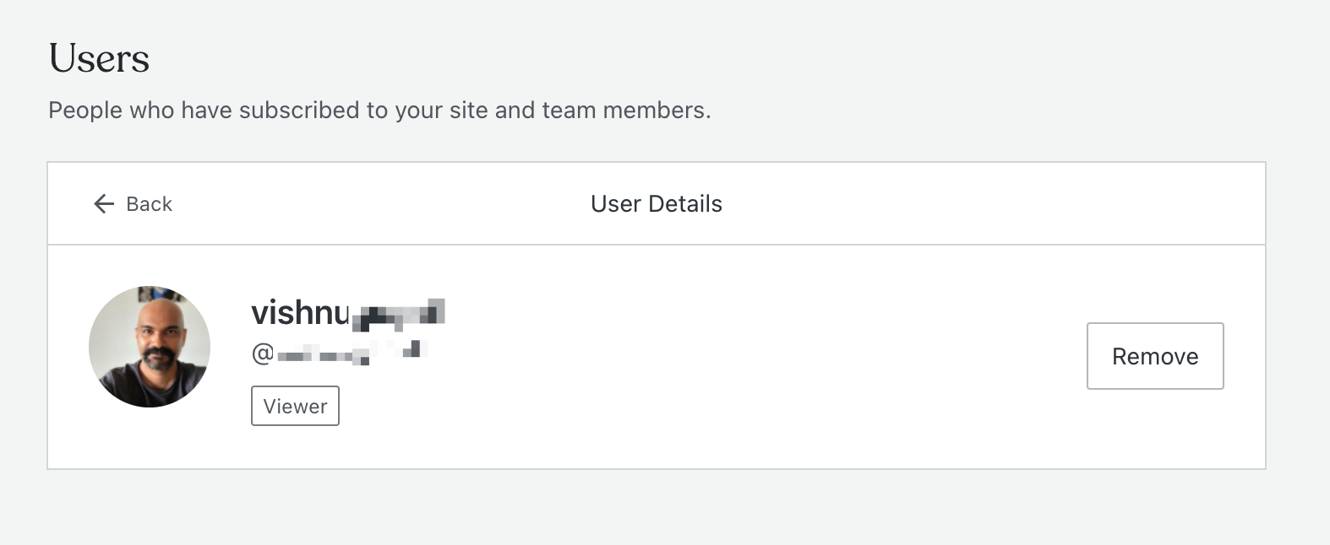This screenshot has width=1330, height=545.
Task: Click the arrow next to the Back label
Action: coord(104,203)
